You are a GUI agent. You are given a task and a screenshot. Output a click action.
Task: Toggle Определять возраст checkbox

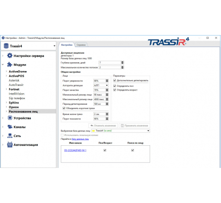pos(115,90)
